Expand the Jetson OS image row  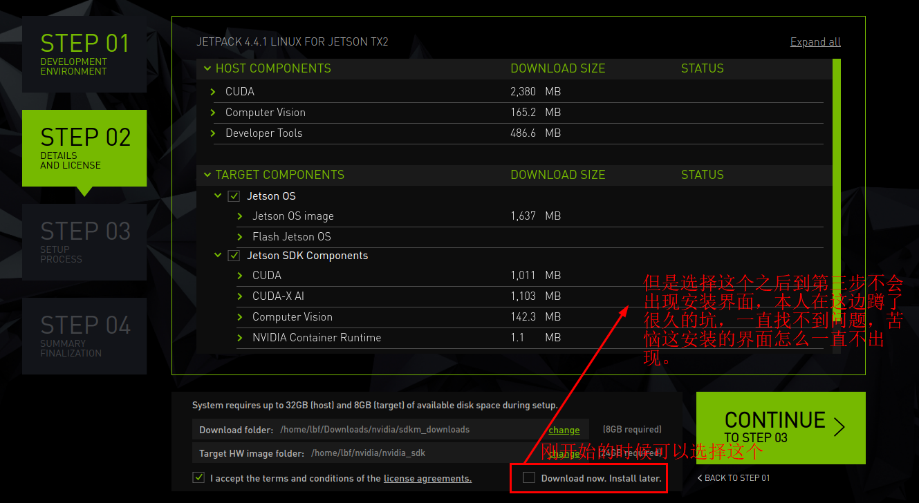pyautogui.click(x=240, y=216)
